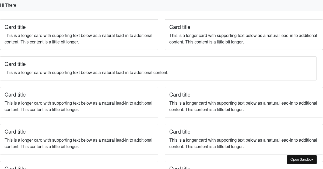Click the partially visible bottom-right card title
The width and height of the screenshot is (323, 169).
click(x=180, y=168)
